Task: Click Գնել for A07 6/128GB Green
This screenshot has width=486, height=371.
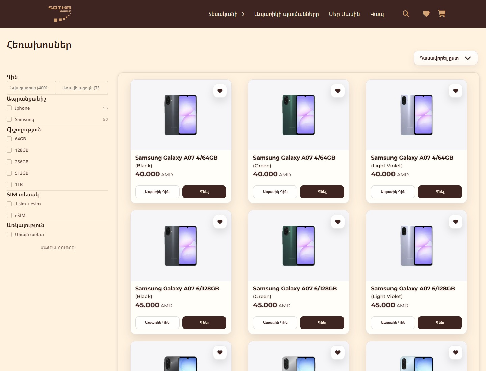Action: point(322,323)
